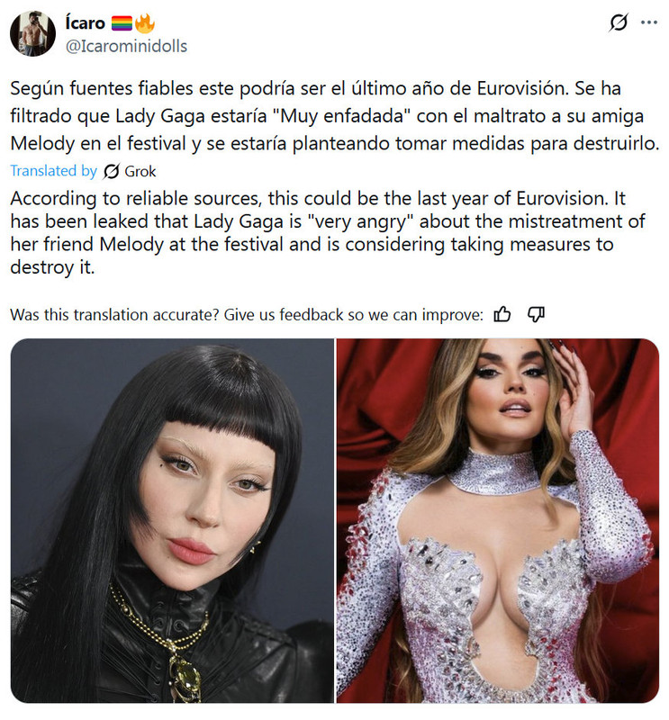Screen dimensions: 669x720
Task: Rate the translation with thumbs up
Action: pos(502,314)
